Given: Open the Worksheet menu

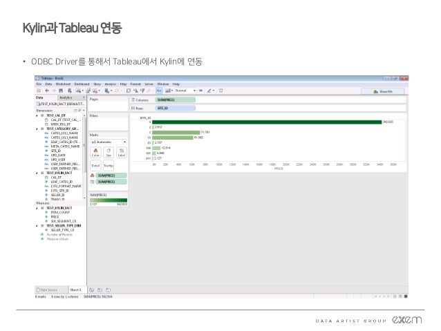Looking at the screenshot, I should pyautogui.click(x=63, y=84).
